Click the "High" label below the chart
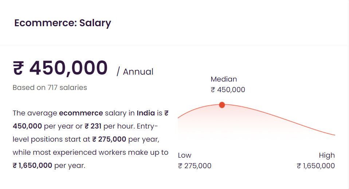This screenshot has width=349, height=189. [327, 155]
